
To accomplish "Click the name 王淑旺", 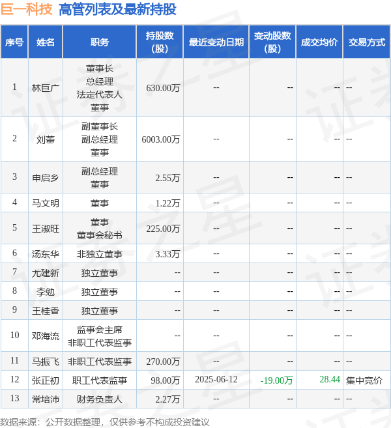I will click(46, 229).
